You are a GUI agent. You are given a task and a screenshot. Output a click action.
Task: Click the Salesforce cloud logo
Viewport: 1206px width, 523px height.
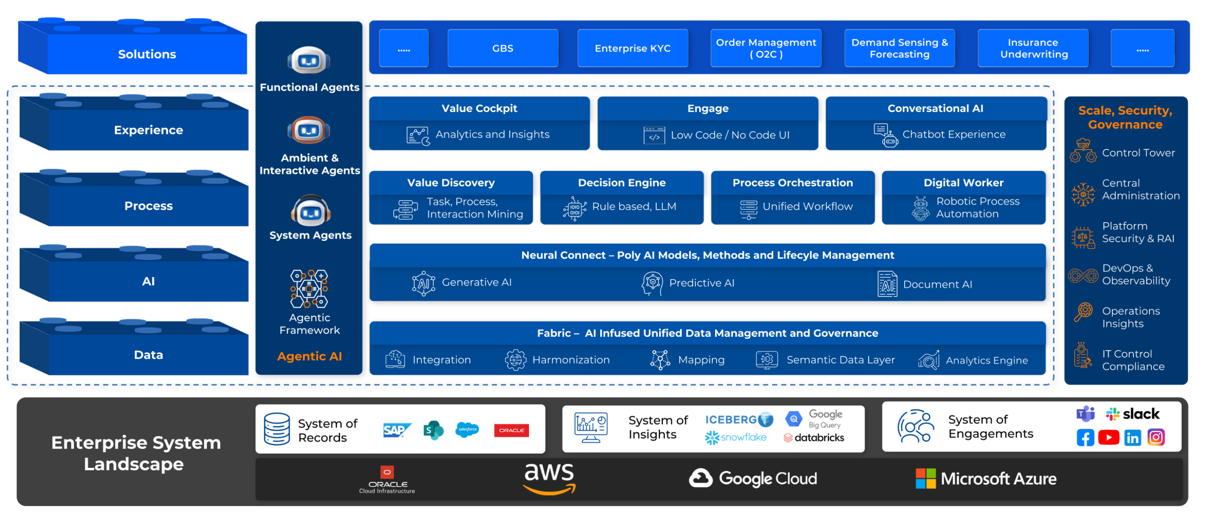tap(466, 430)
